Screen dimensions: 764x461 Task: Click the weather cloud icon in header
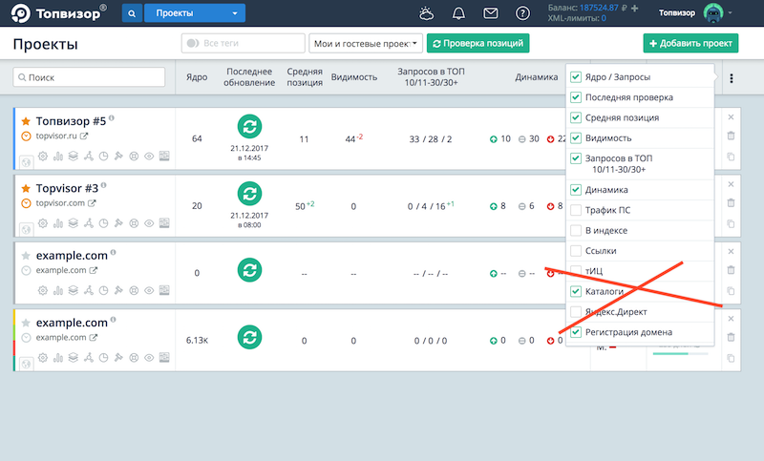pyautogui.click(x=426, y=13)
